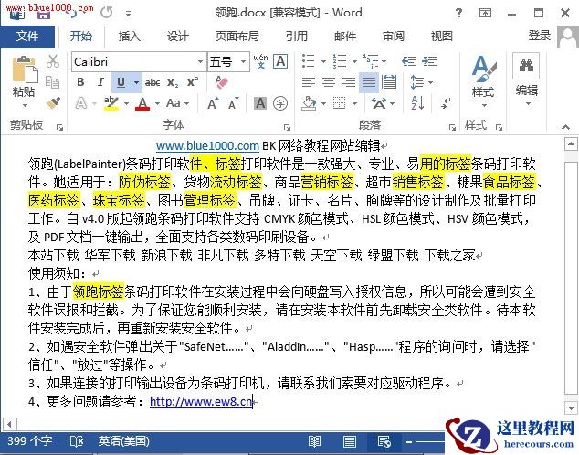Open the font size (五号) dropdown
Viewport: 579px width, 455px height.
click(243, 61)
